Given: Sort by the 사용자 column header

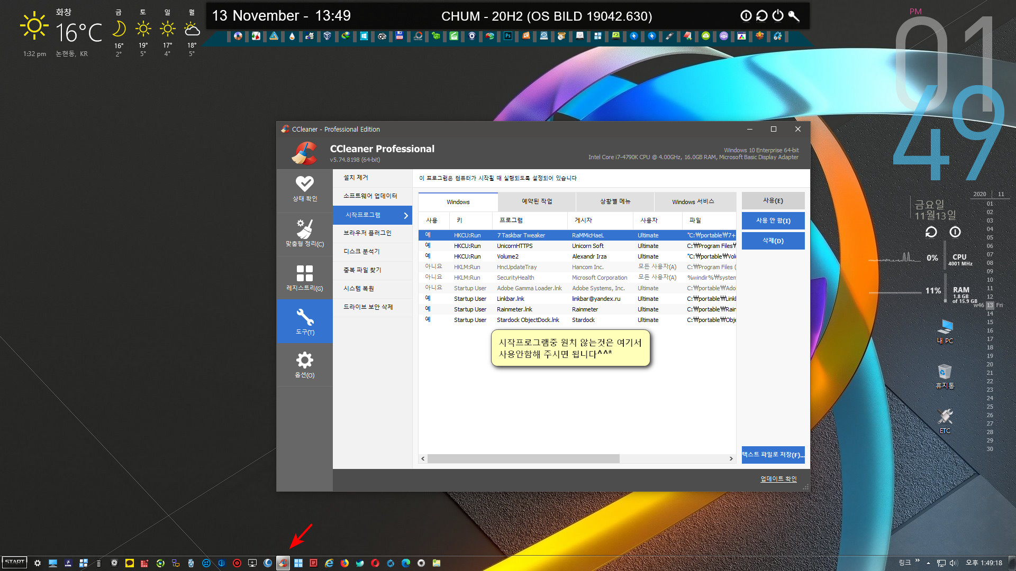Looking at the screenshot, I should click(x=658, y=220).
